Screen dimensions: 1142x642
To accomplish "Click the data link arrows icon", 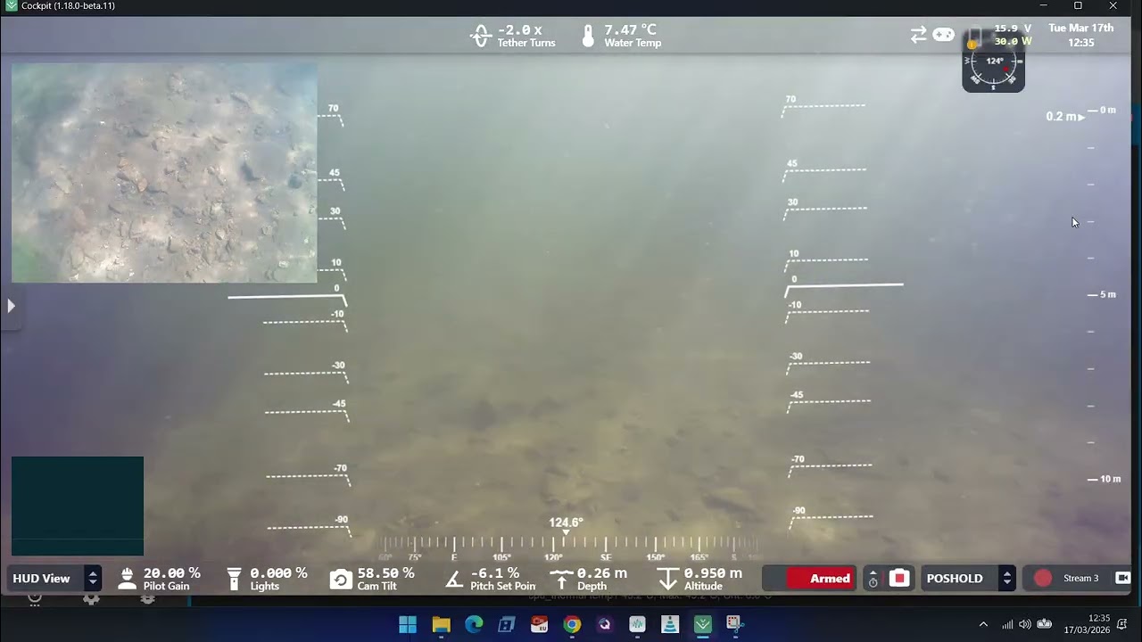I will click(918, 35).
